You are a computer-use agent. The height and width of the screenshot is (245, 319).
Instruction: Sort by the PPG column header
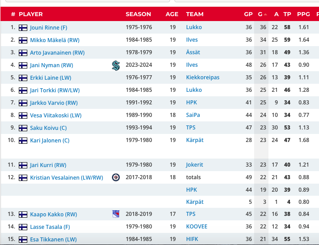(303, 14)
